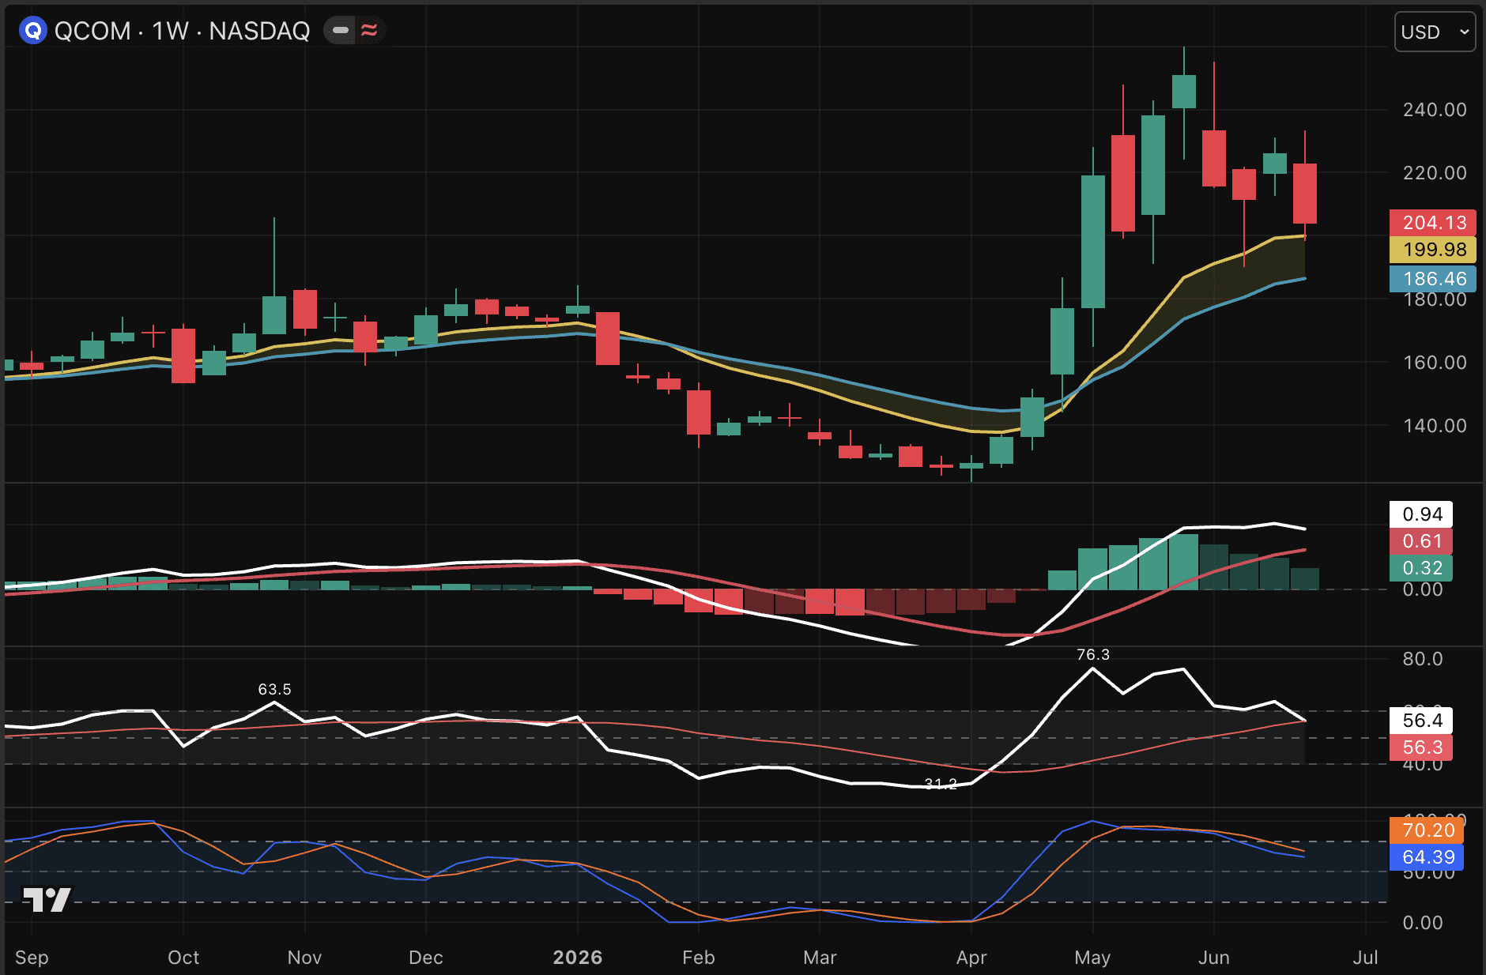The width and height of the screenshot is (1486, 975).
Task: Click the orange 70.20 stochastic label
Action: (x=1427, y=830)
